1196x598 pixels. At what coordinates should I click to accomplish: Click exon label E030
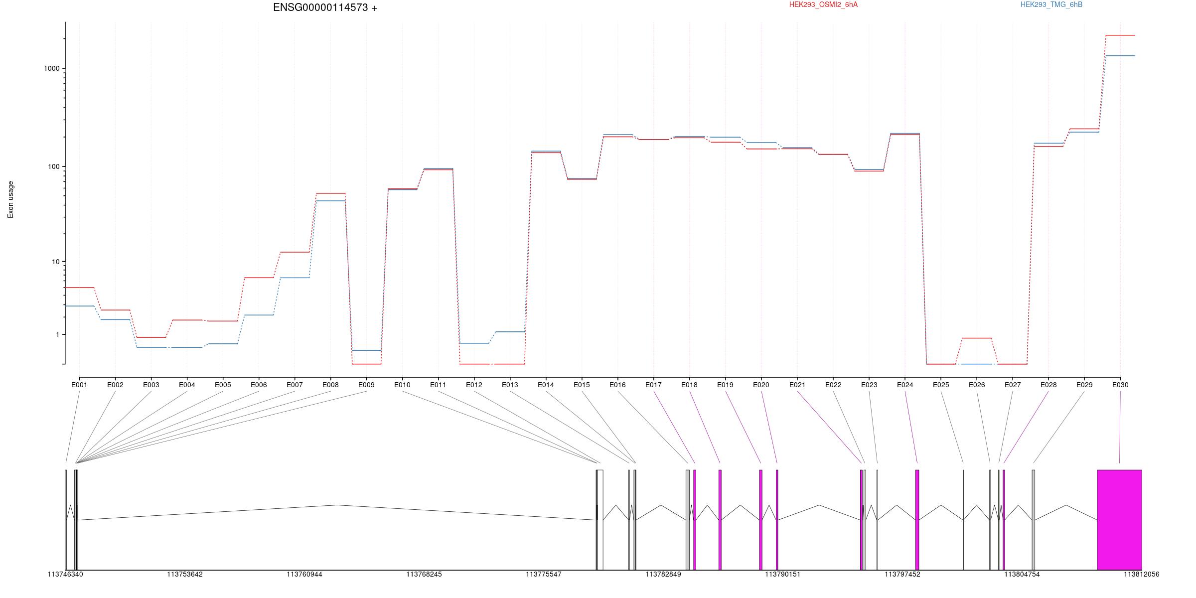tap(1120, 385)
